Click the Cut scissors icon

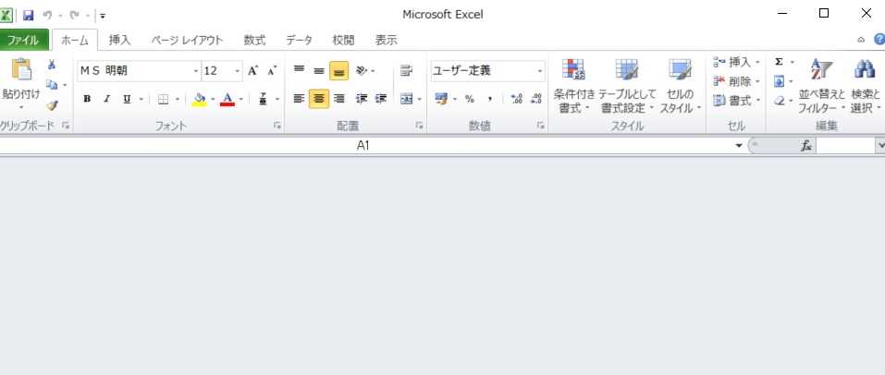(x=52, y=65)
